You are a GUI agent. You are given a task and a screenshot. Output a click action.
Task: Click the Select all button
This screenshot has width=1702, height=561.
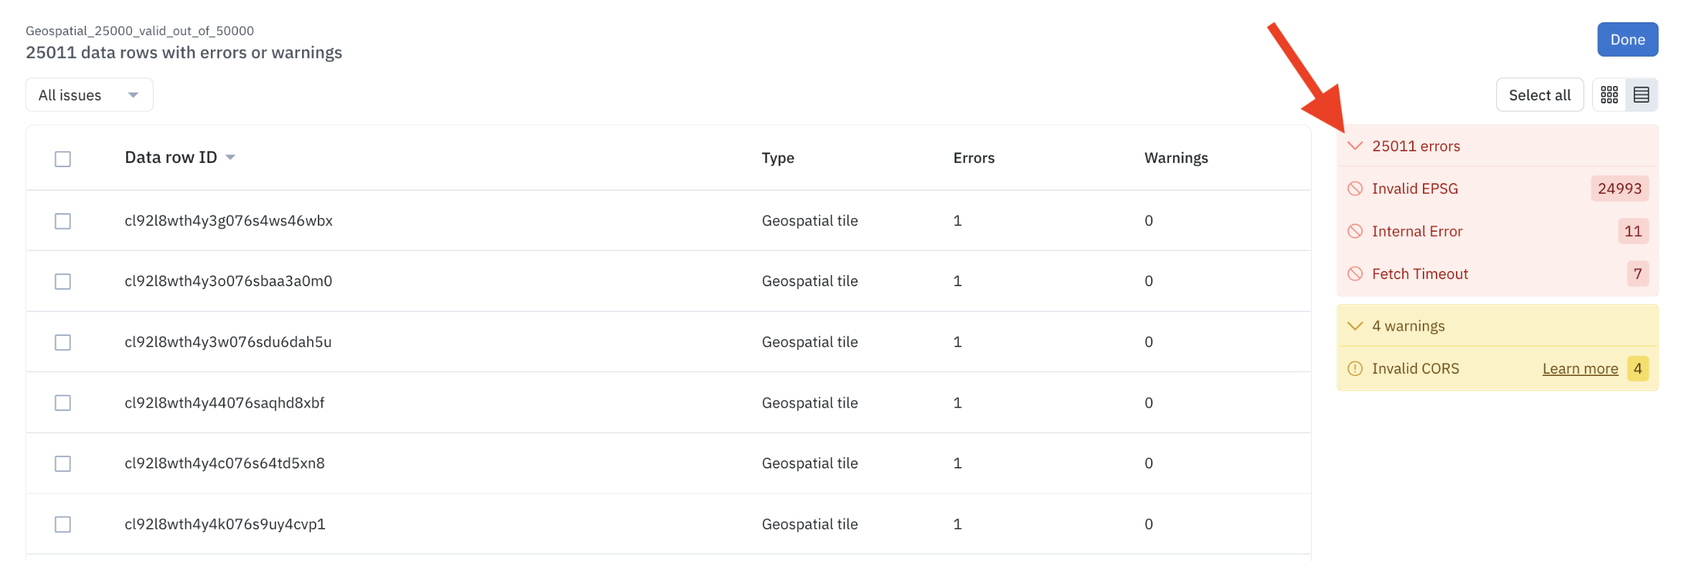1540,95
